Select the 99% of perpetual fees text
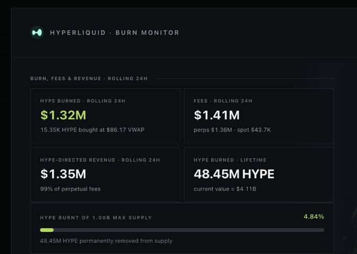Viewport: 357px width, 254px height. (70, 189)
